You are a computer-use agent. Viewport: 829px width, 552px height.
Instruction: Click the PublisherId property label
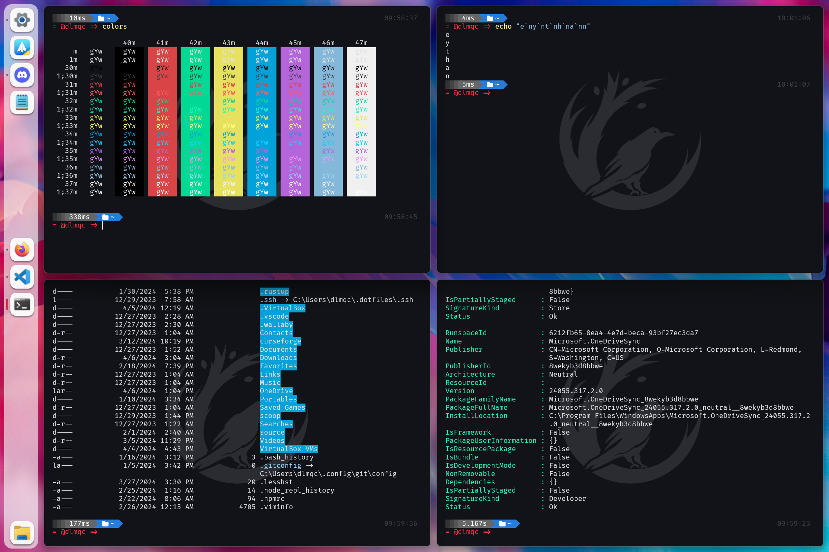point(468,366)
